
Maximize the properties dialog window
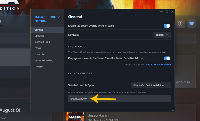pos(167,11)
